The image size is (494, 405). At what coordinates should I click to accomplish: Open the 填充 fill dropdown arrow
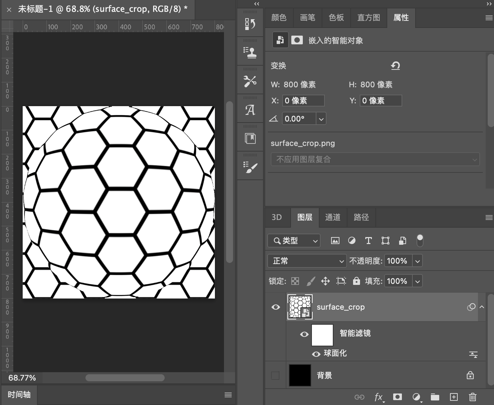[x=418, y=281]
